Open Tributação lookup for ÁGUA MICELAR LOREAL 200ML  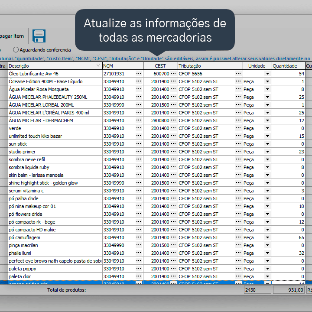[238, 105]
